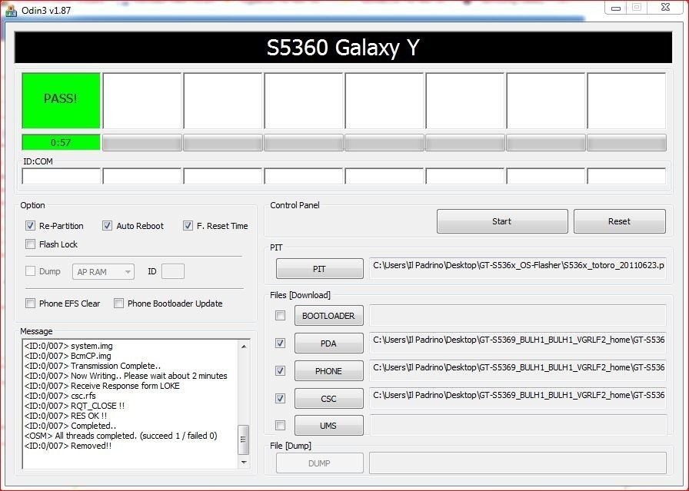Click the 'system.img' log line
The height and width of the screenshot is (491, 689).
(x=68, y=346)
